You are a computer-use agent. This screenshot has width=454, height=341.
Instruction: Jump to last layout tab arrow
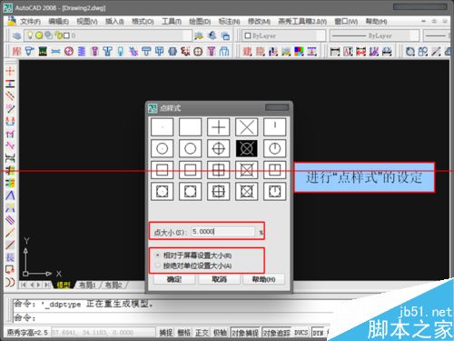[46, 285]
